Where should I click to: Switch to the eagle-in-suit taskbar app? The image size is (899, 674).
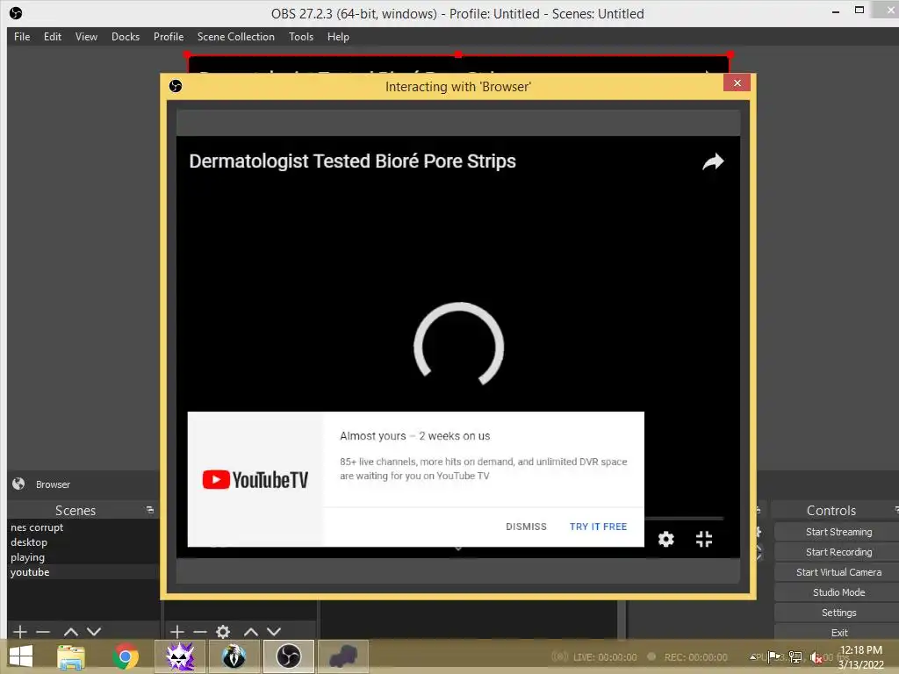[234, 656]
